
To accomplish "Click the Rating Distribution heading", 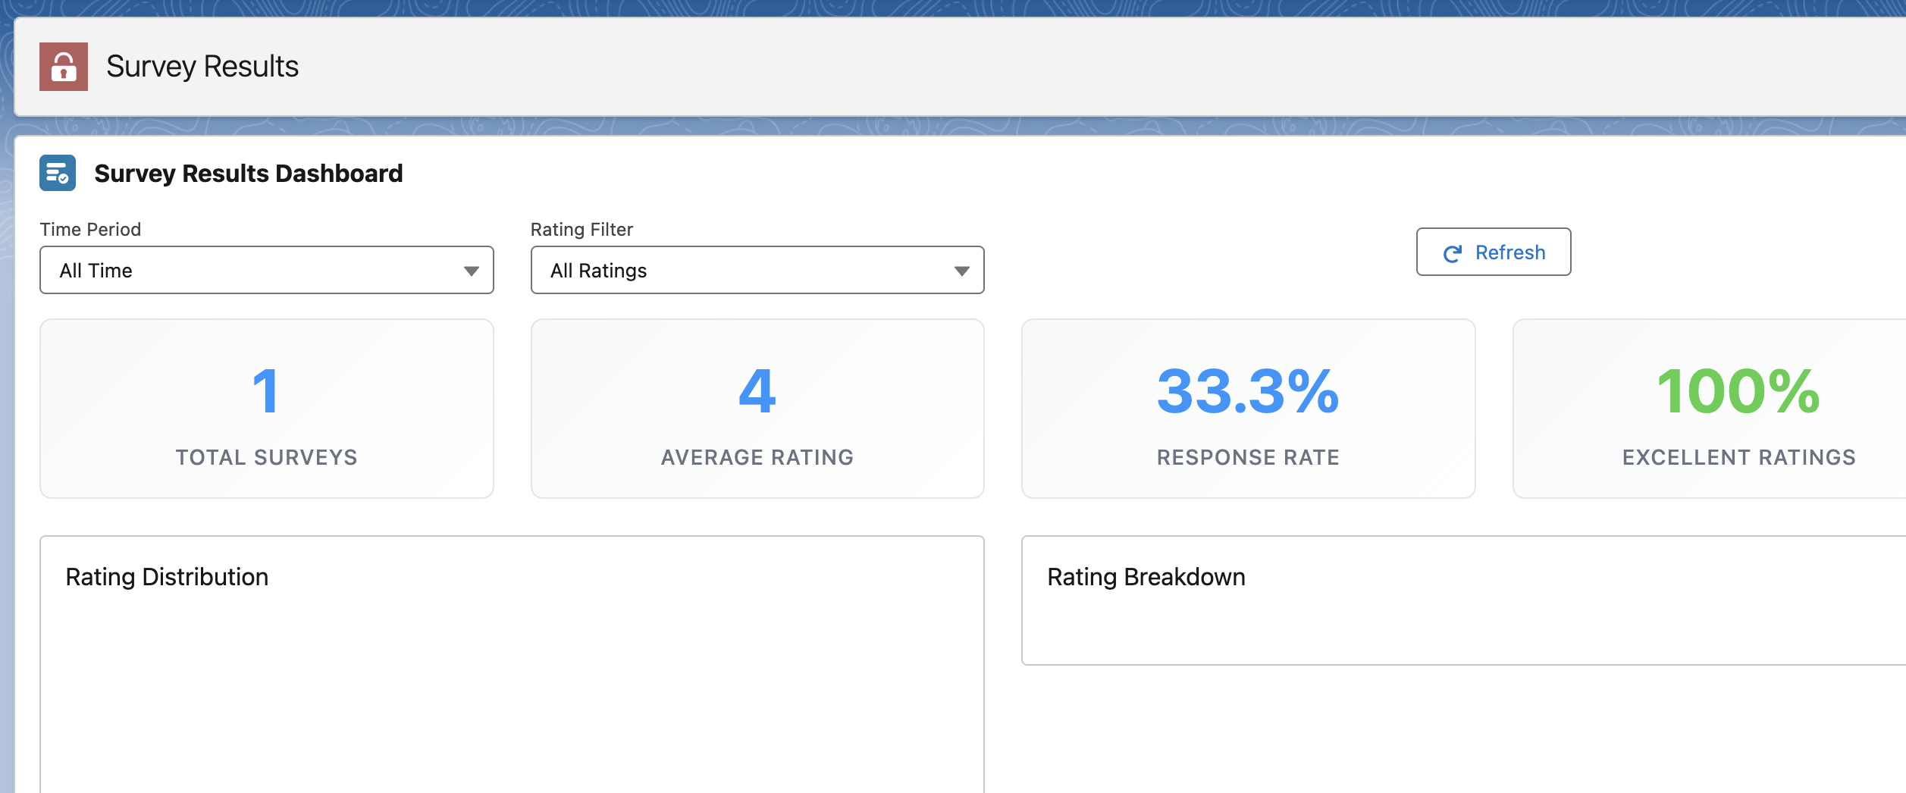I will point(167,577).
